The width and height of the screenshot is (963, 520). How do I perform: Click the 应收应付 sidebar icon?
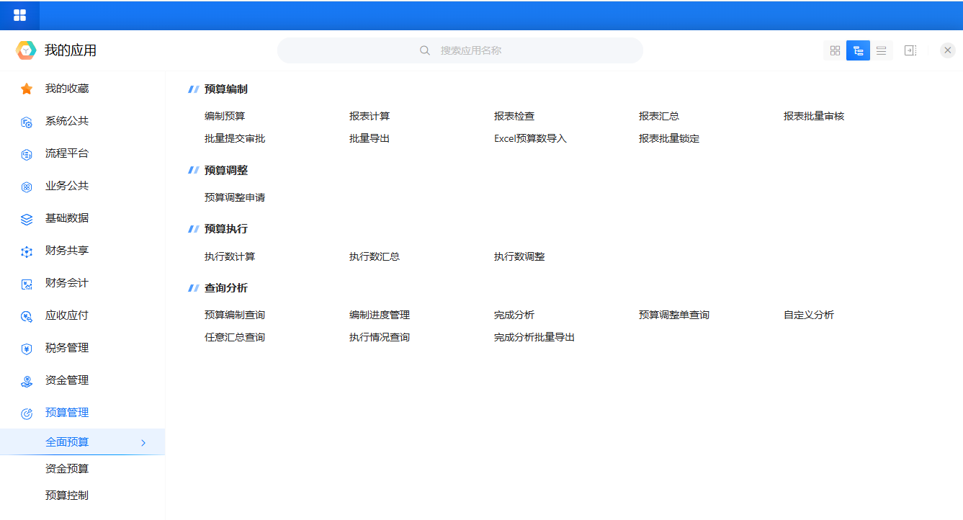click(x=27, y=316)
